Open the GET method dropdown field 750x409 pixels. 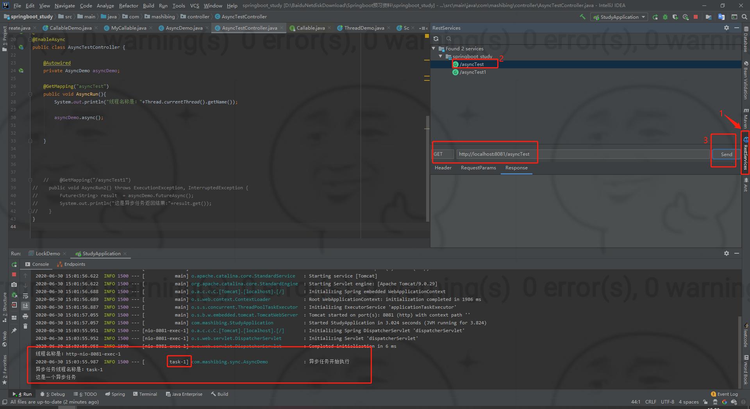pos(443,154)
